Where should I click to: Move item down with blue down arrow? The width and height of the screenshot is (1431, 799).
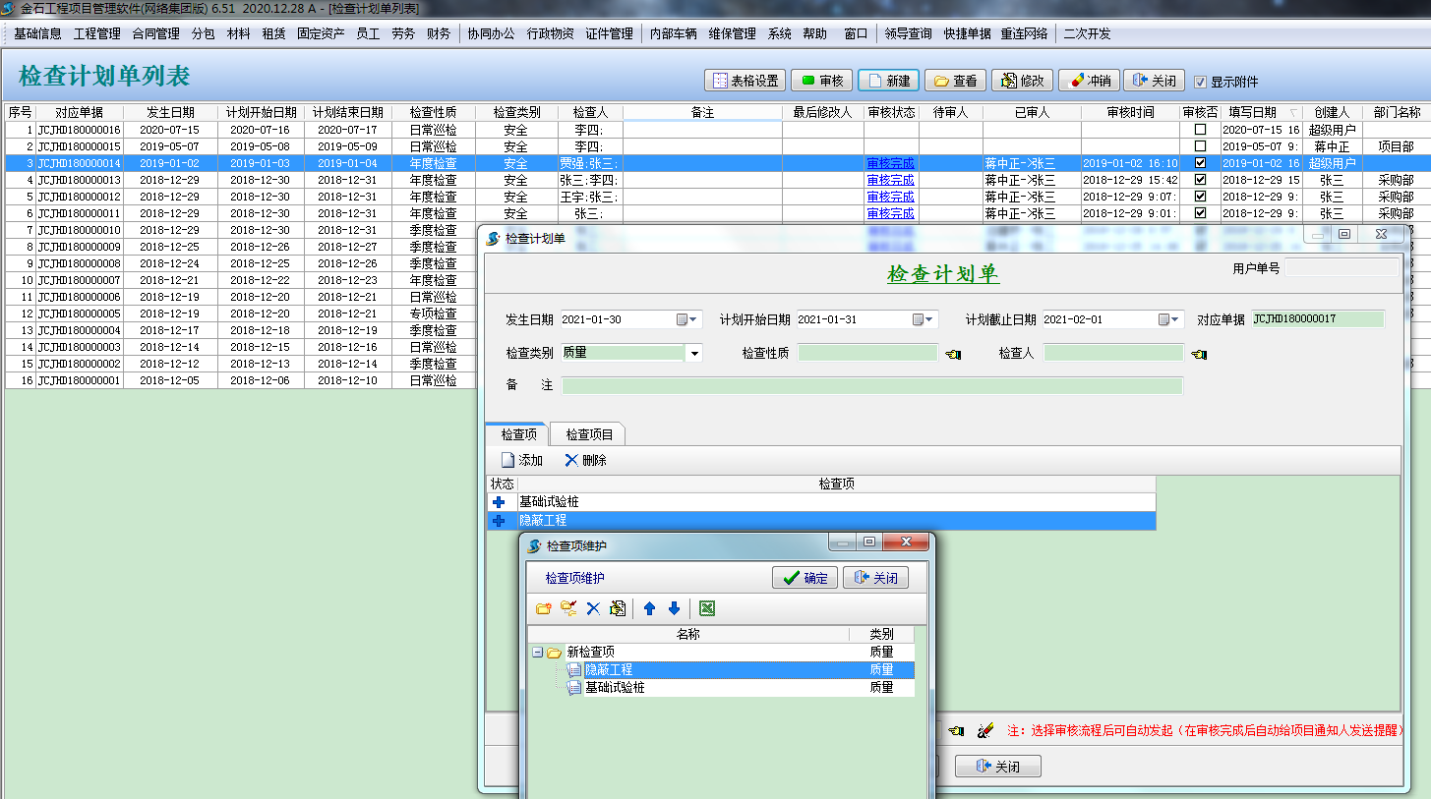pyautogui.click(x=674, y=609)
